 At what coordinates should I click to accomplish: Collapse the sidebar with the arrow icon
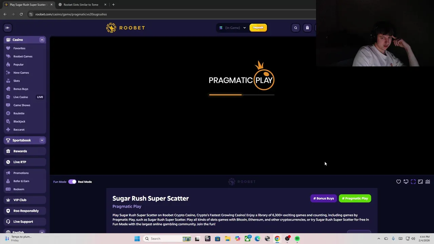tap(7, 28)
